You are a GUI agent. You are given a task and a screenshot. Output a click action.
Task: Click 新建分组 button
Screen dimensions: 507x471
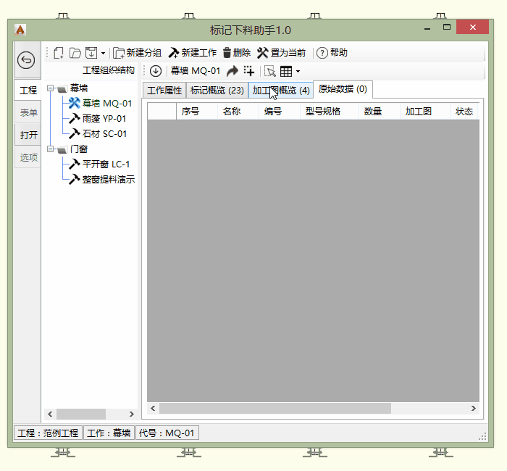138,53
